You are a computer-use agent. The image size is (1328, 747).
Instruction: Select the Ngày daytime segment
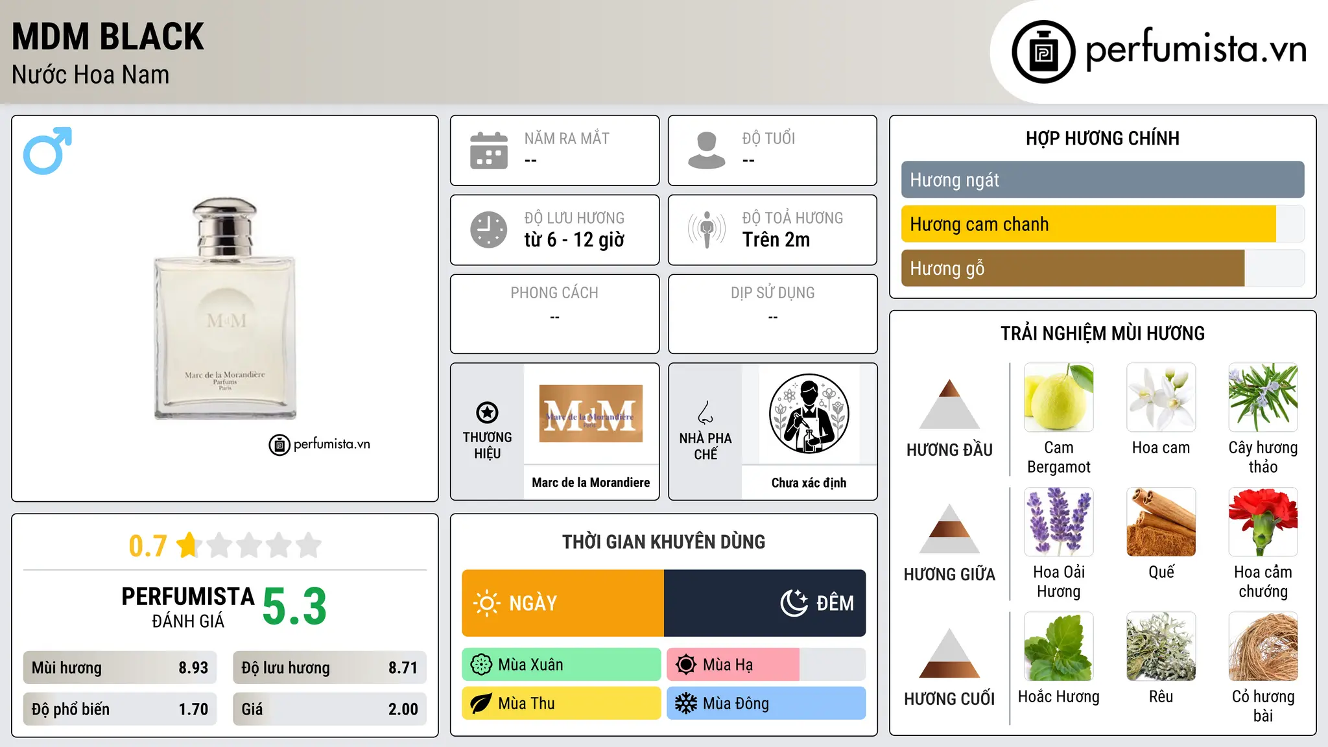563,603
